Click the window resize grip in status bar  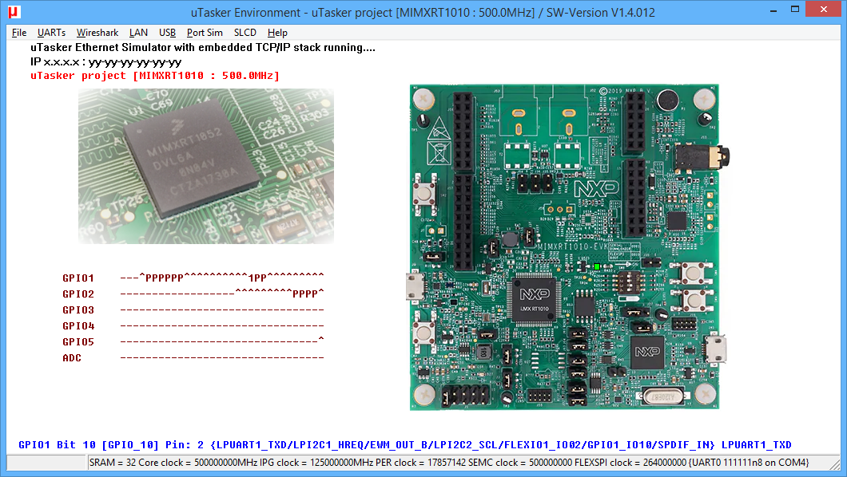click(x=836, y=464)
